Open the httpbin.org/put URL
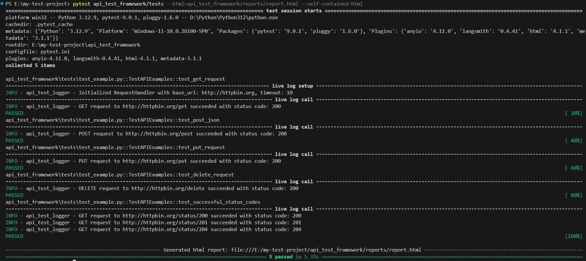This screenshot has width=586, height=261. pos(155,161)
